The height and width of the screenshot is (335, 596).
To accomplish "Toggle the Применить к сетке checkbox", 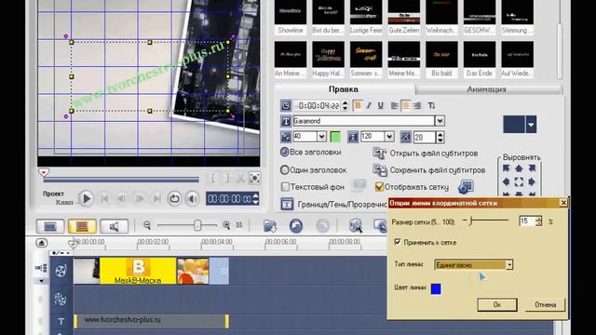I will click(x=398, y=242).
